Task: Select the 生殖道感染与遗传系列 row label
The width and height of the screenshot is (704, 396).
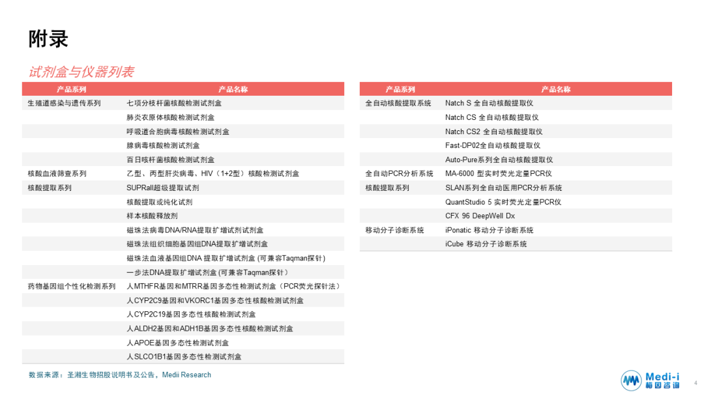Action: click(64, 104)
